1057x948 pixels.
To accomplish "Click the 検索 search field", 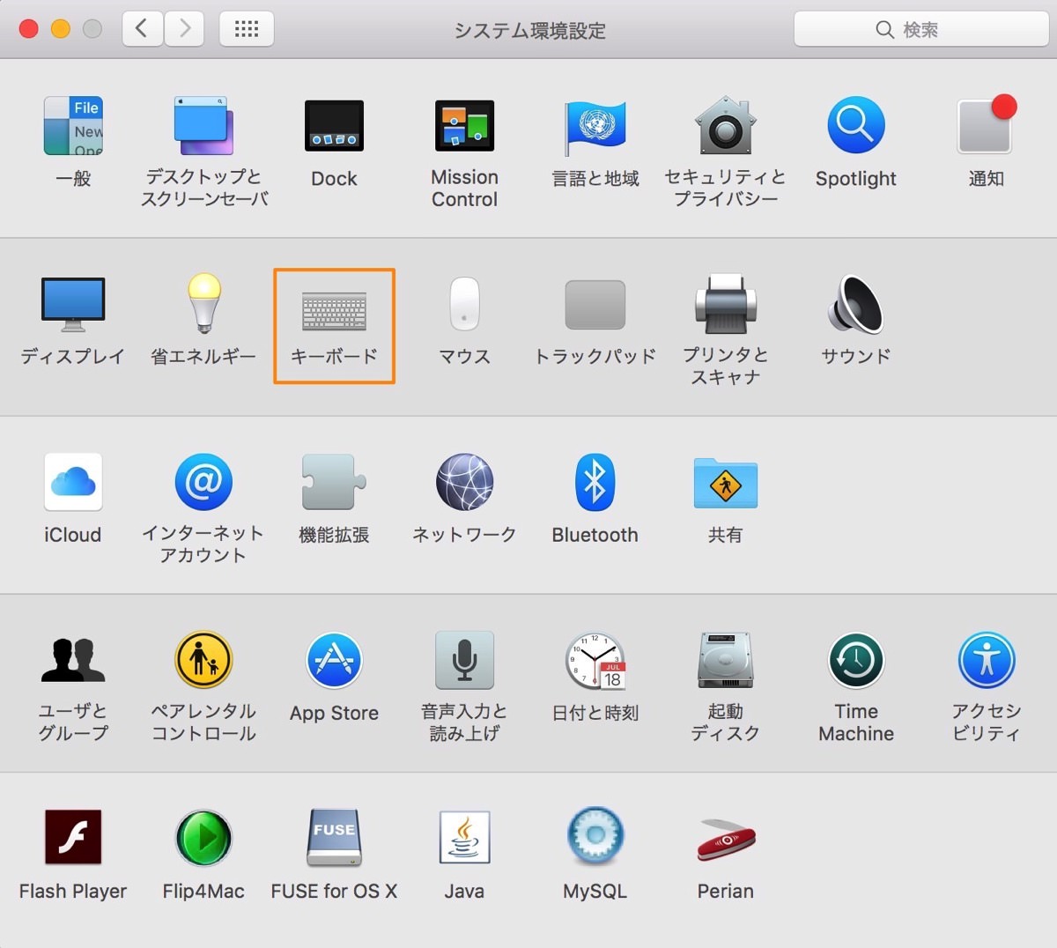I will pos(921,29).
